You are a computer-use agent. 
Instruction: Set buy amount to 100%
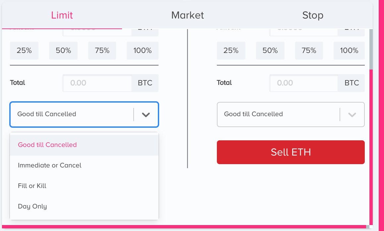(x=143, y=51)
